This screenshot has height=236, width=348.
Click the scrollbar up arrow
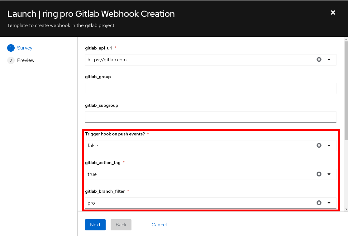click(346, 39)
